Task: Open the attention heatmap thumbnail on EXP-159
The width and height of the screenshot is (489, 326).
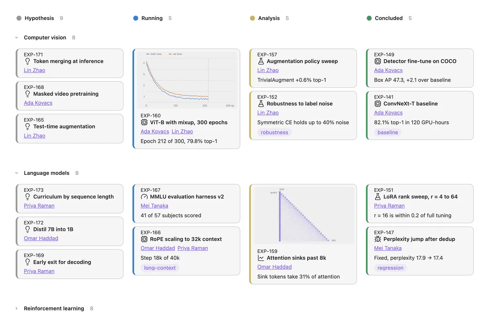Action: pyautogui.click(x=303, y=216)
